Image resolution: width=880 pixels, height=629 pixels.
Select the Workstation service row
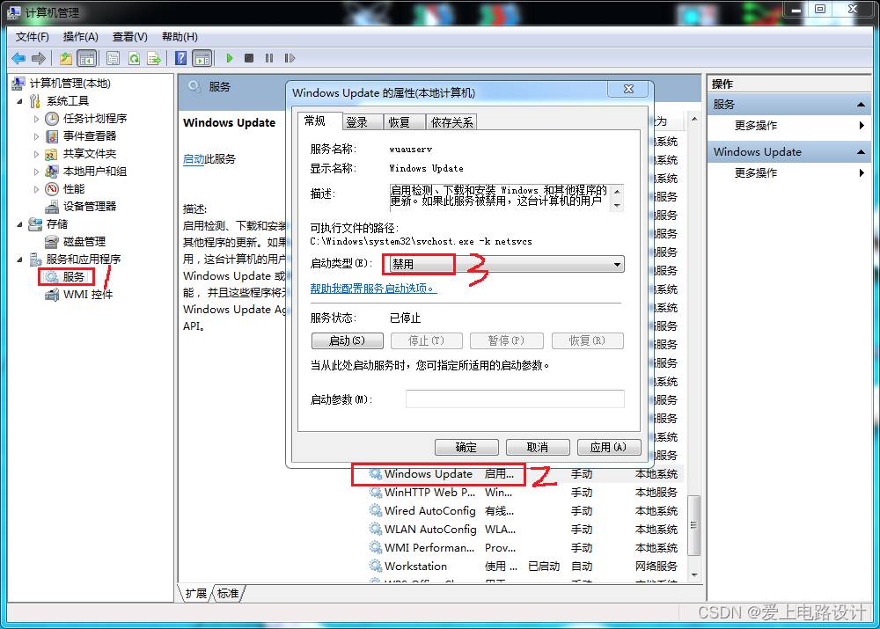524,567
